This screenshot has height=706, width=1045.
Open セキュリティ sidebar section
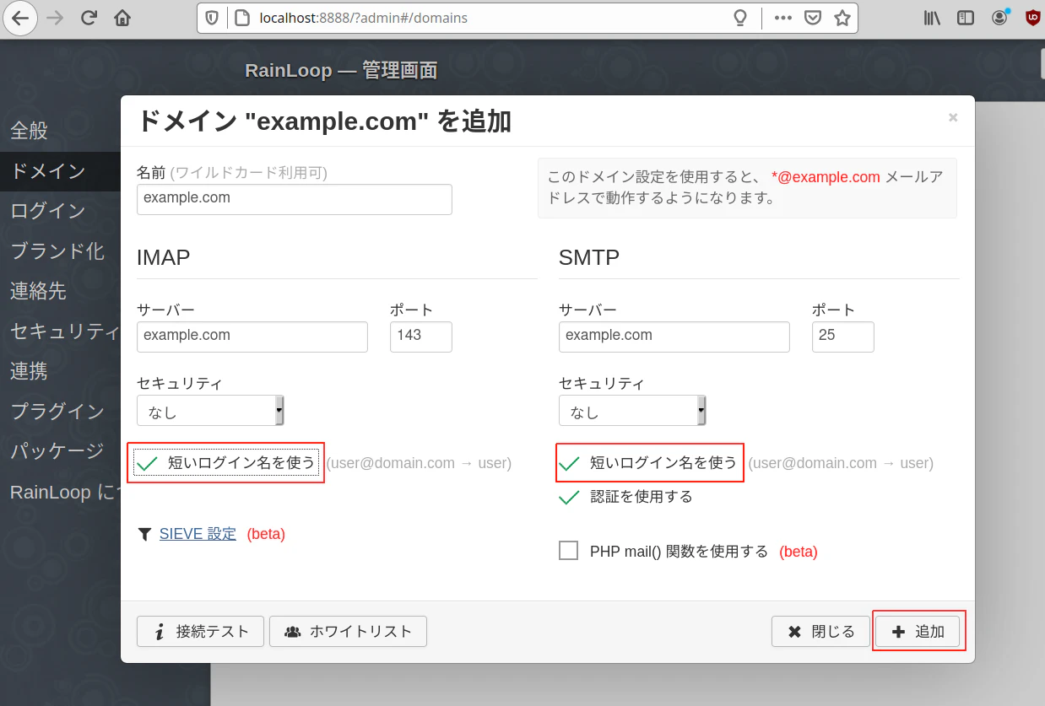click(60, 331)
